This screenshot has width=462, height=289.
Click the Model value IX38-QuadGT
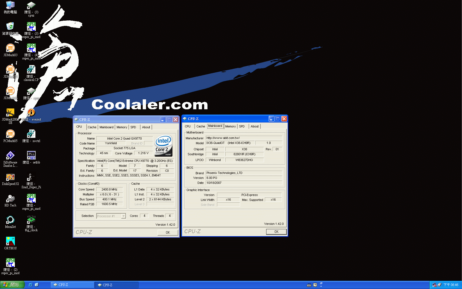230,143
